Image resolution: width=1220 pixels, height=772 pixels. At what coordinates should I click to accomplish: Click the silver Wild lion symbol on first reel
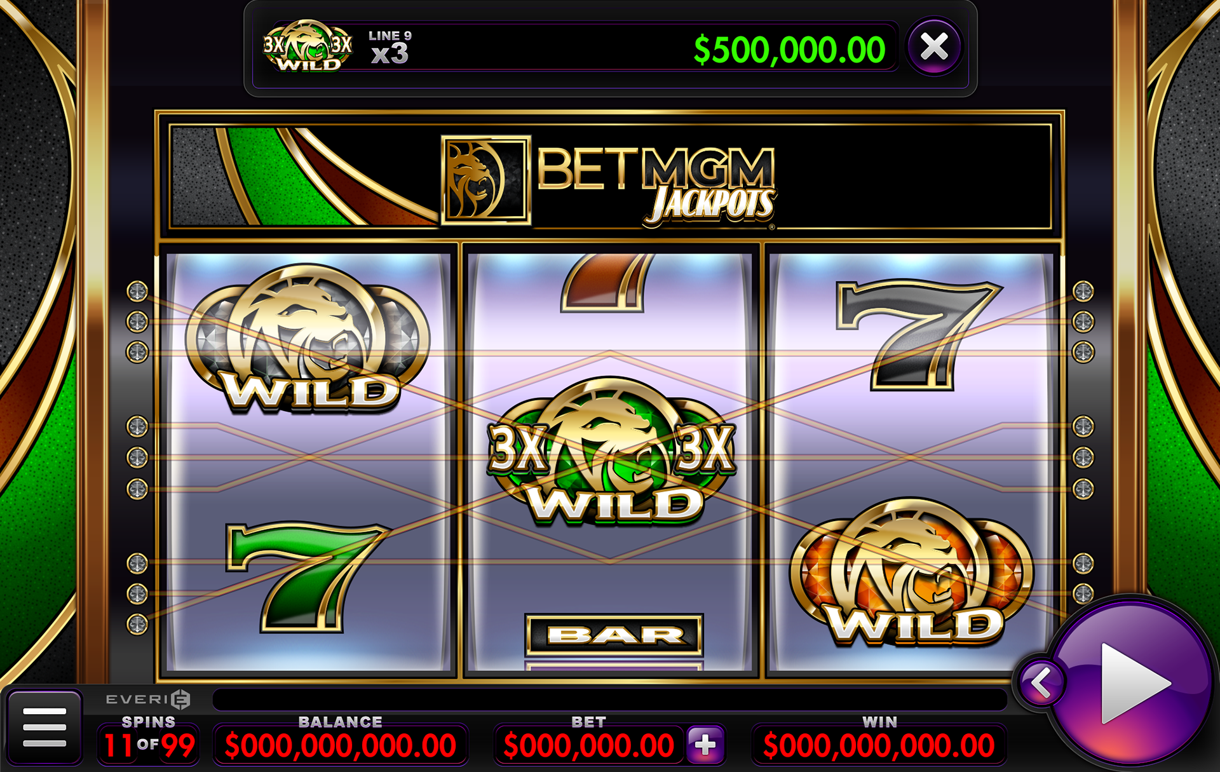click(308, 339)
